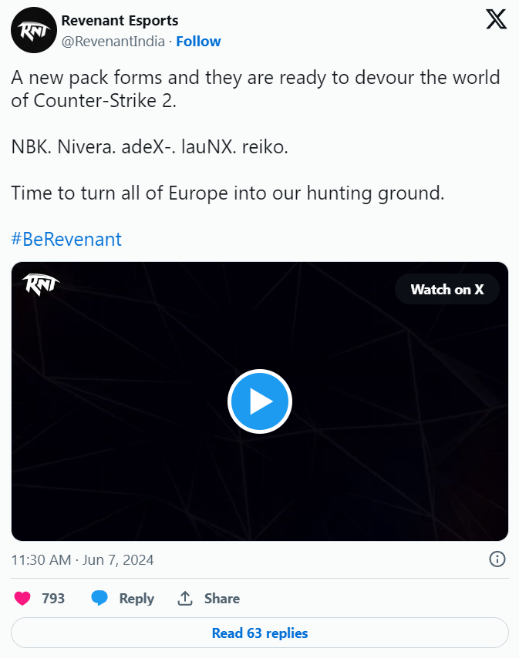Open the 11:30 AM Jun 7, 2024 timestamp

[83, 560]
